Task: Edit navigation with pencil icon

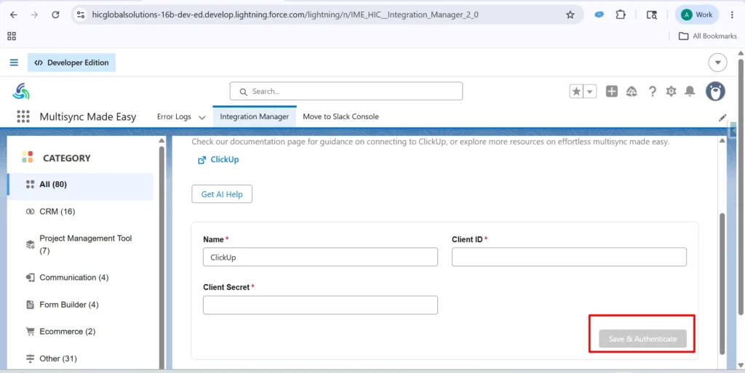Action: click(722, 118)
